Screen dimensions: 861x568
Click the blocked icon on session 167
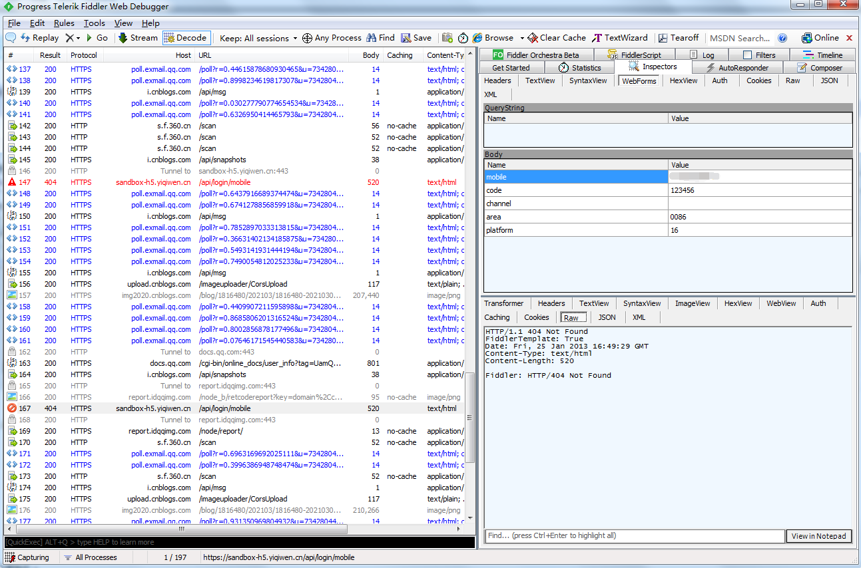pos(12,408)
